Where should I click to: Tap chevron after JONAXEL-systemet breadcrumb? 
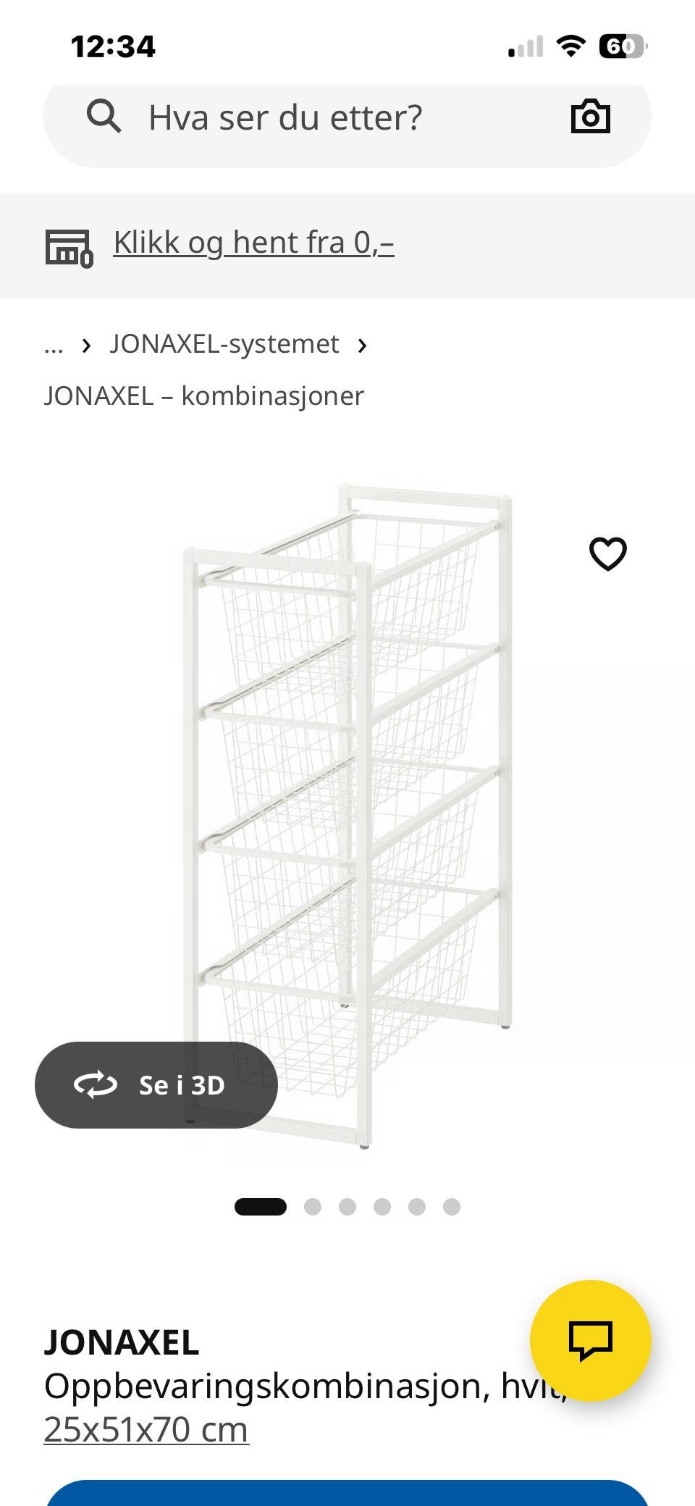[362, 346]
